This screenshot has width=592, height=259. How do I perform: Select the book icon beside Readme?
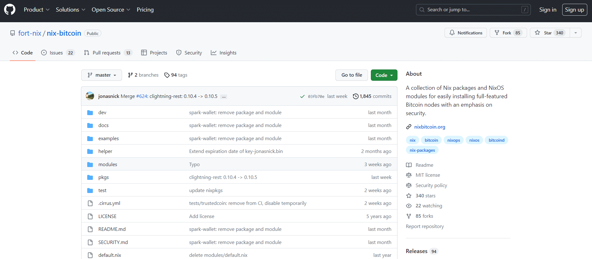point(409,165)
